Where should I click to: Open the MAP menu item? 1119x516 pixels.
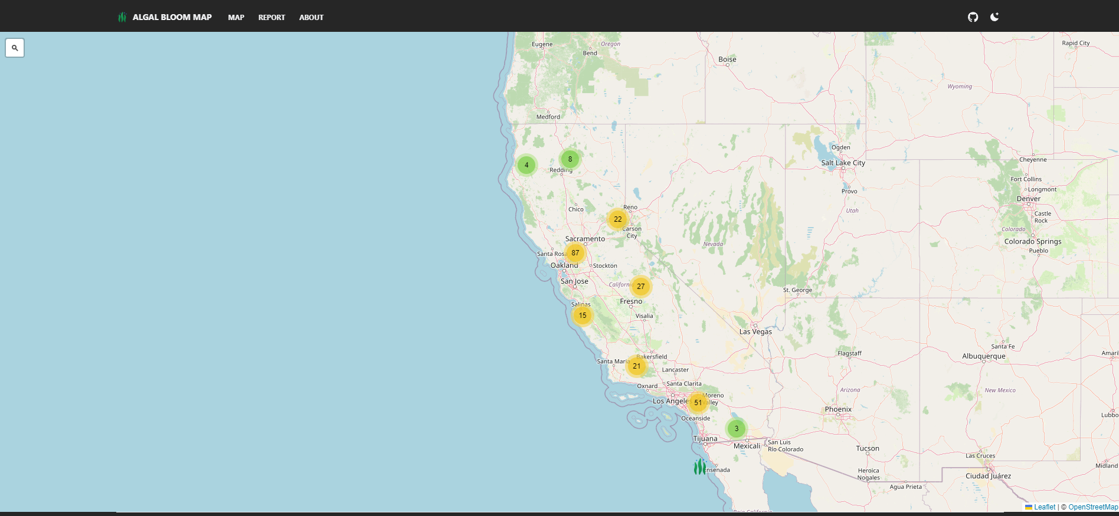(x=236, y=17)
